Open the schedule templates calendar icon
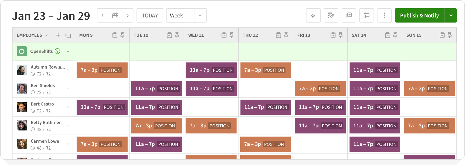 (x=367, y=15)
